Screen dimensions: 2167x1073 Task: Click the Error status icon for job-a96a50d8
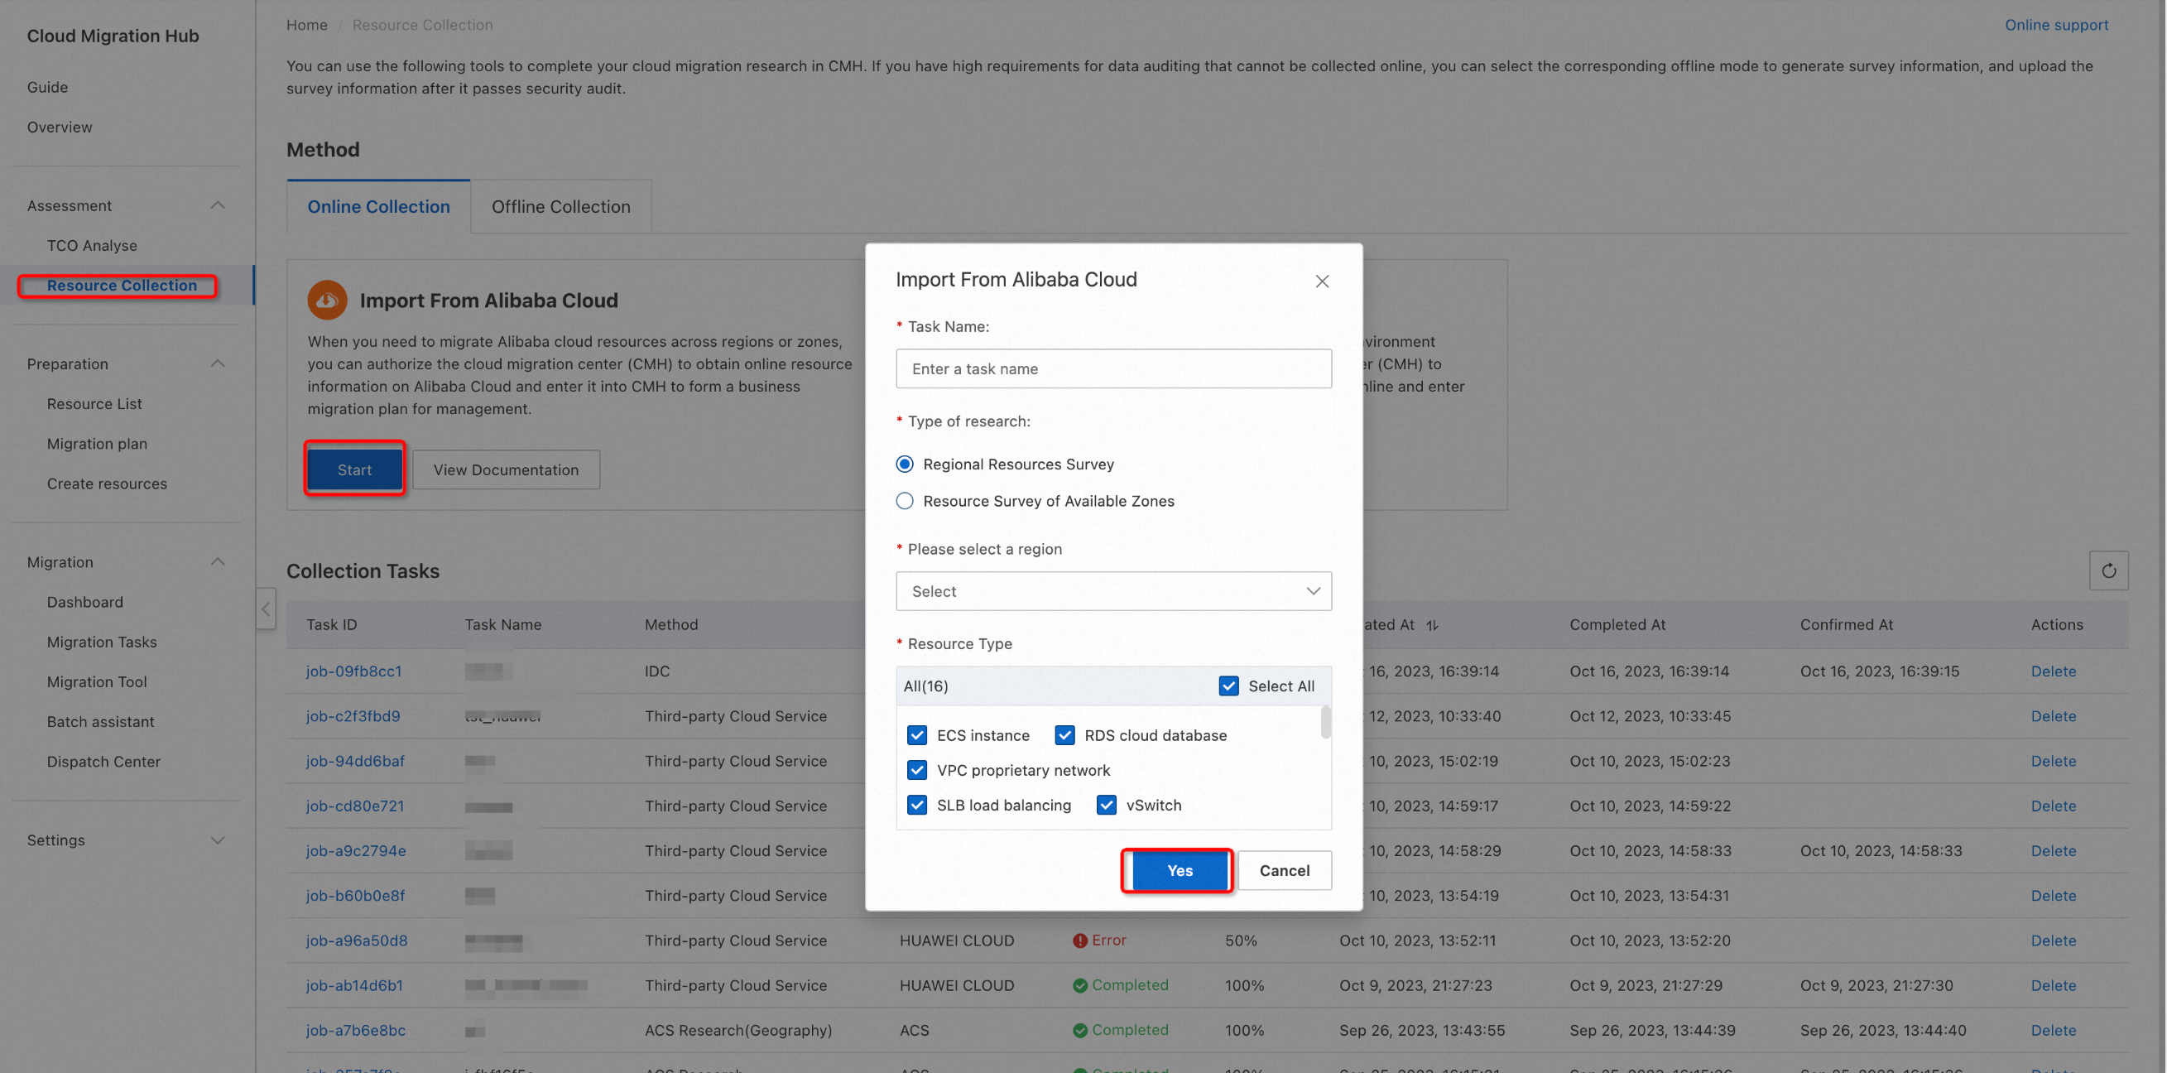[1079, 940]
